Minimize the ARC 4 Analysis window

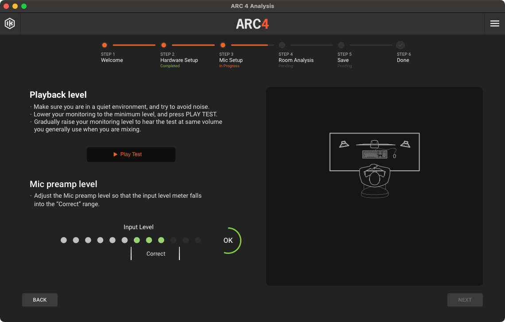15,6
